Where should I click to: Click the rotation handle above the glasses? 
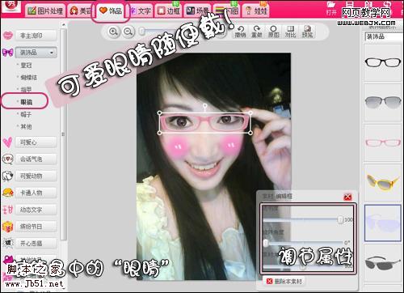205,106
